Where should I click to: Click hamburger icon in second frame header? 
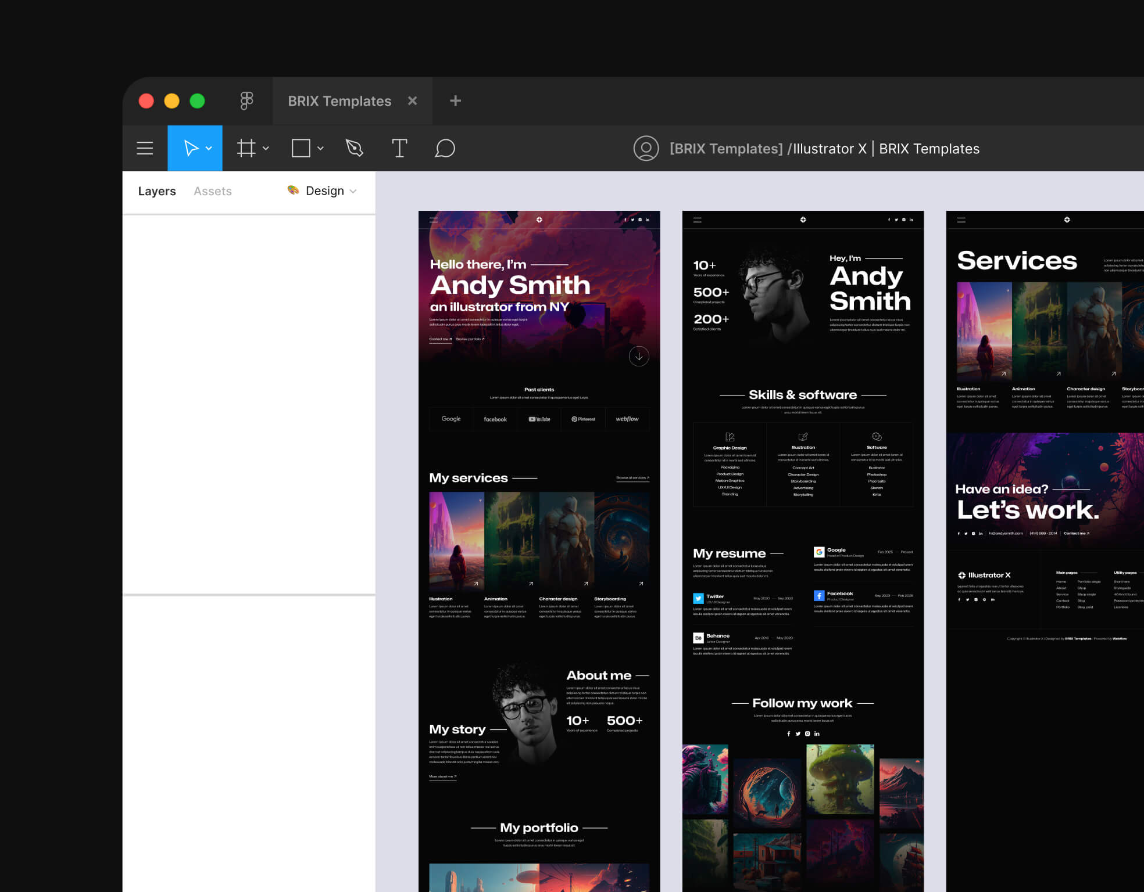(698, 220)
